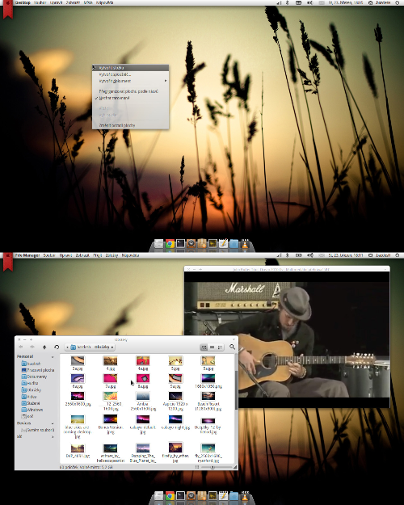Click the forward navigation arrow
Image resolution: width=404 pixels, height=505 pixels.
[x=32, y=347]
